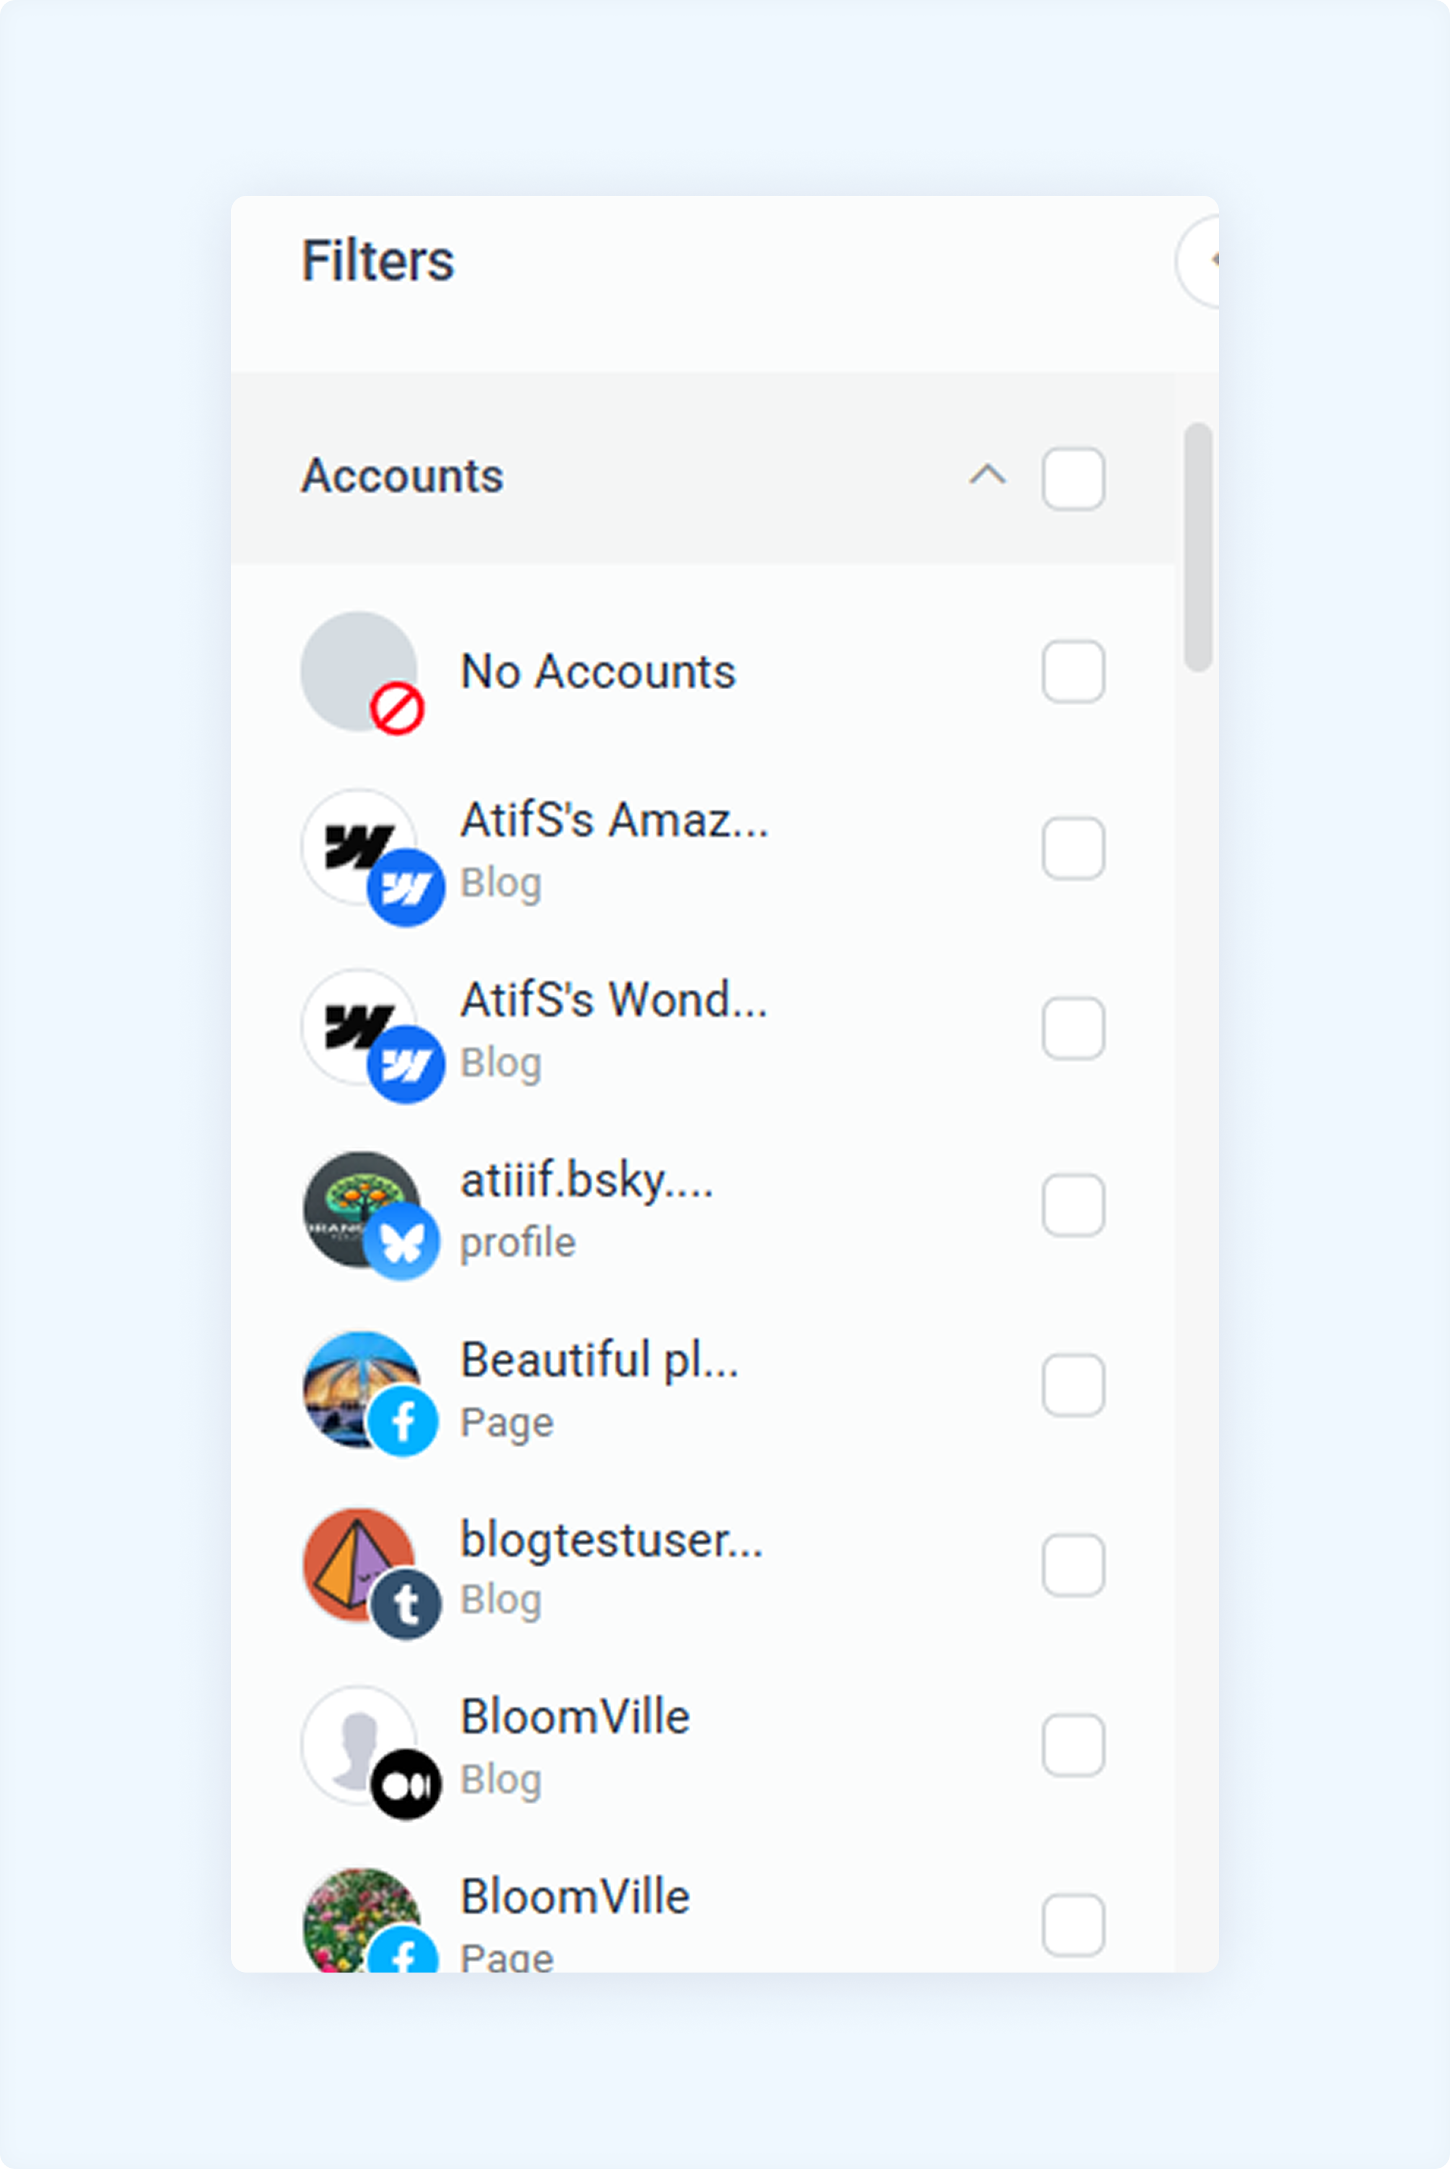Toggle the AtifS's Wond... blog checkbox
The height and width of the screenshot is (2169, 1450).
pyautogui.click(x=1073, y=1027)
